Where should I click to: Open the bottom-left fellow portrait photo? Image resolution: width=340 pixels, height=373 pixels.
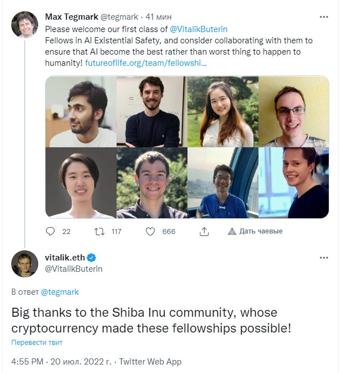coord(81,183)
